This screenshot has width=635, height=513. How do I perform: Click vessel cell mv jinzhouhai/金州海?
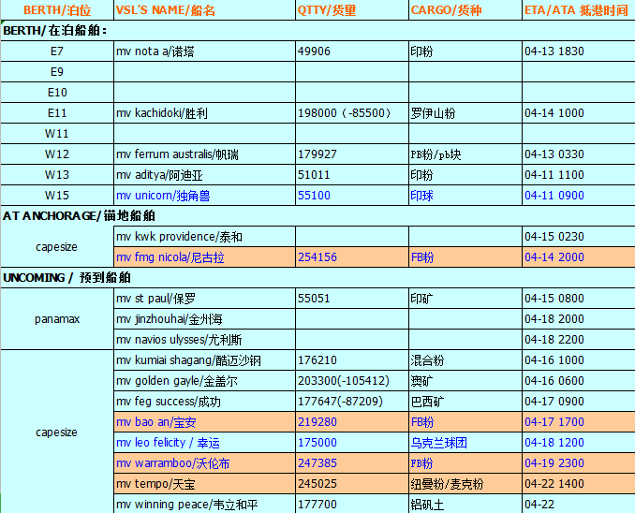204,319
